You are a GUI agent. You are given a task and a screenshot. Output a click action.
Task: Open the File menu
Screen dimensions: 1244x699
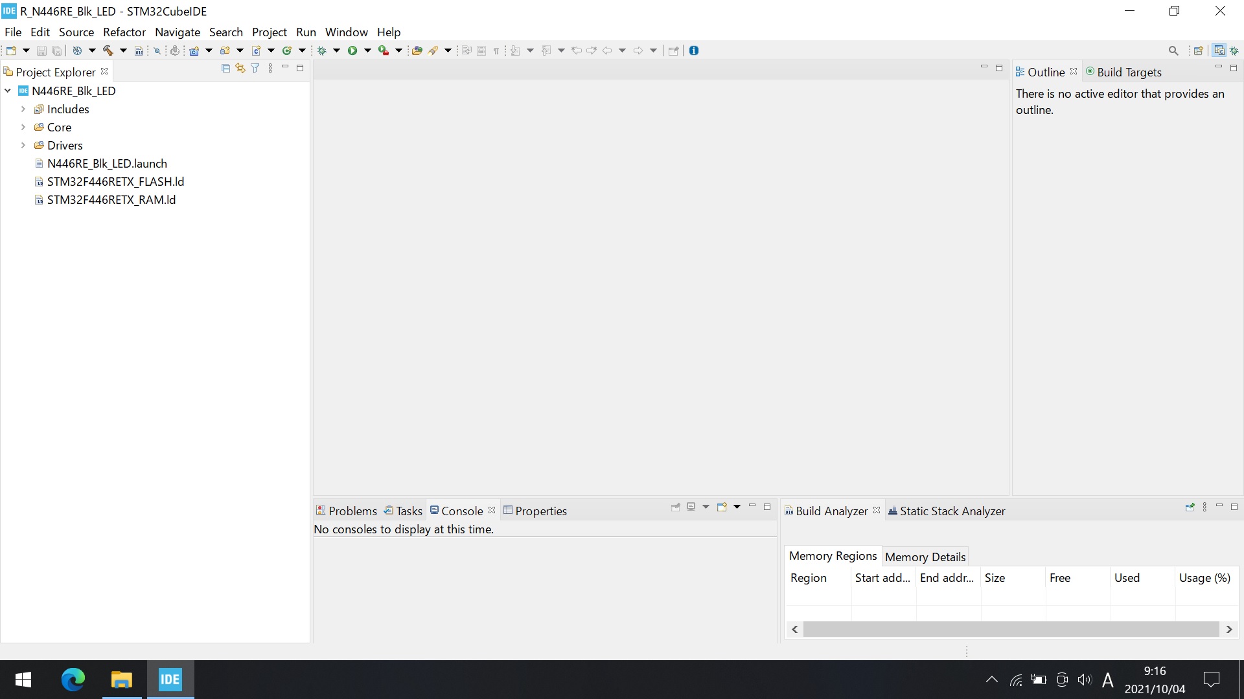tap(13, 32)
